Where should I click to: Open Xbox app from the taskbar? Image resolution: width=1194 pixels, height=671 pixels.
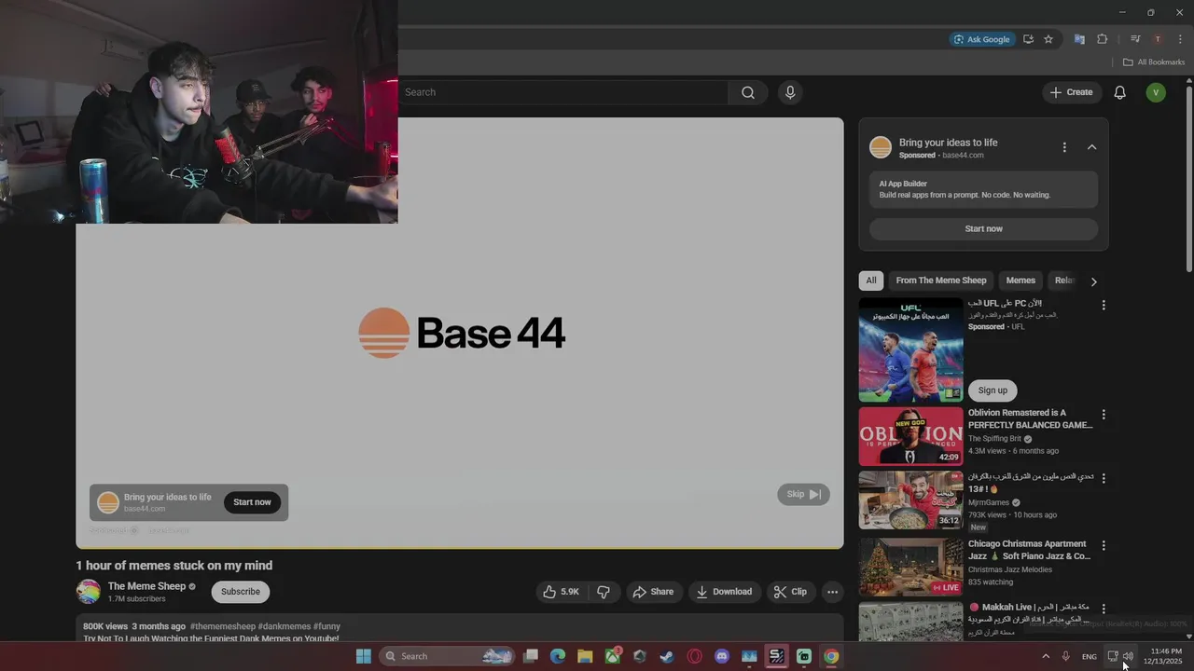(x=612, y=656)
